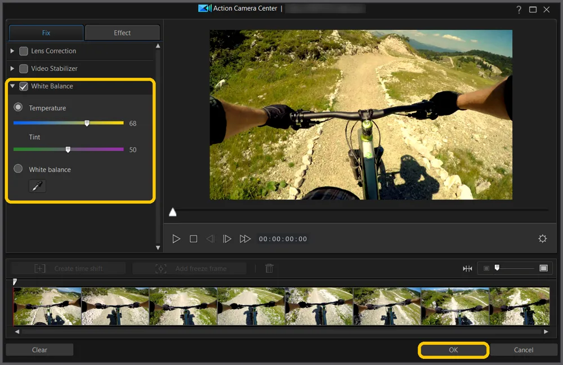The width and height of the screenshot is (563, 365).
Task: Click the Temperature slider handle
Action: [x=87, y=123]
